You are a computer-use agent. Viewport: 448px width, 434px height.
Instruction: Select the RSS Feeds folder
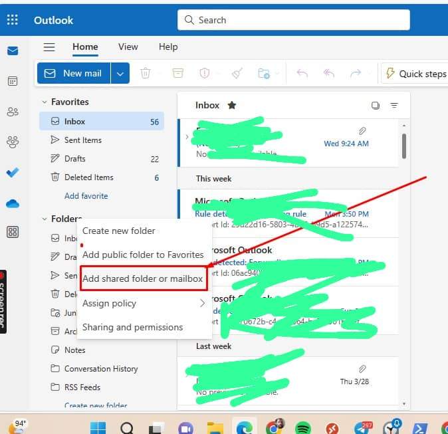102,387
